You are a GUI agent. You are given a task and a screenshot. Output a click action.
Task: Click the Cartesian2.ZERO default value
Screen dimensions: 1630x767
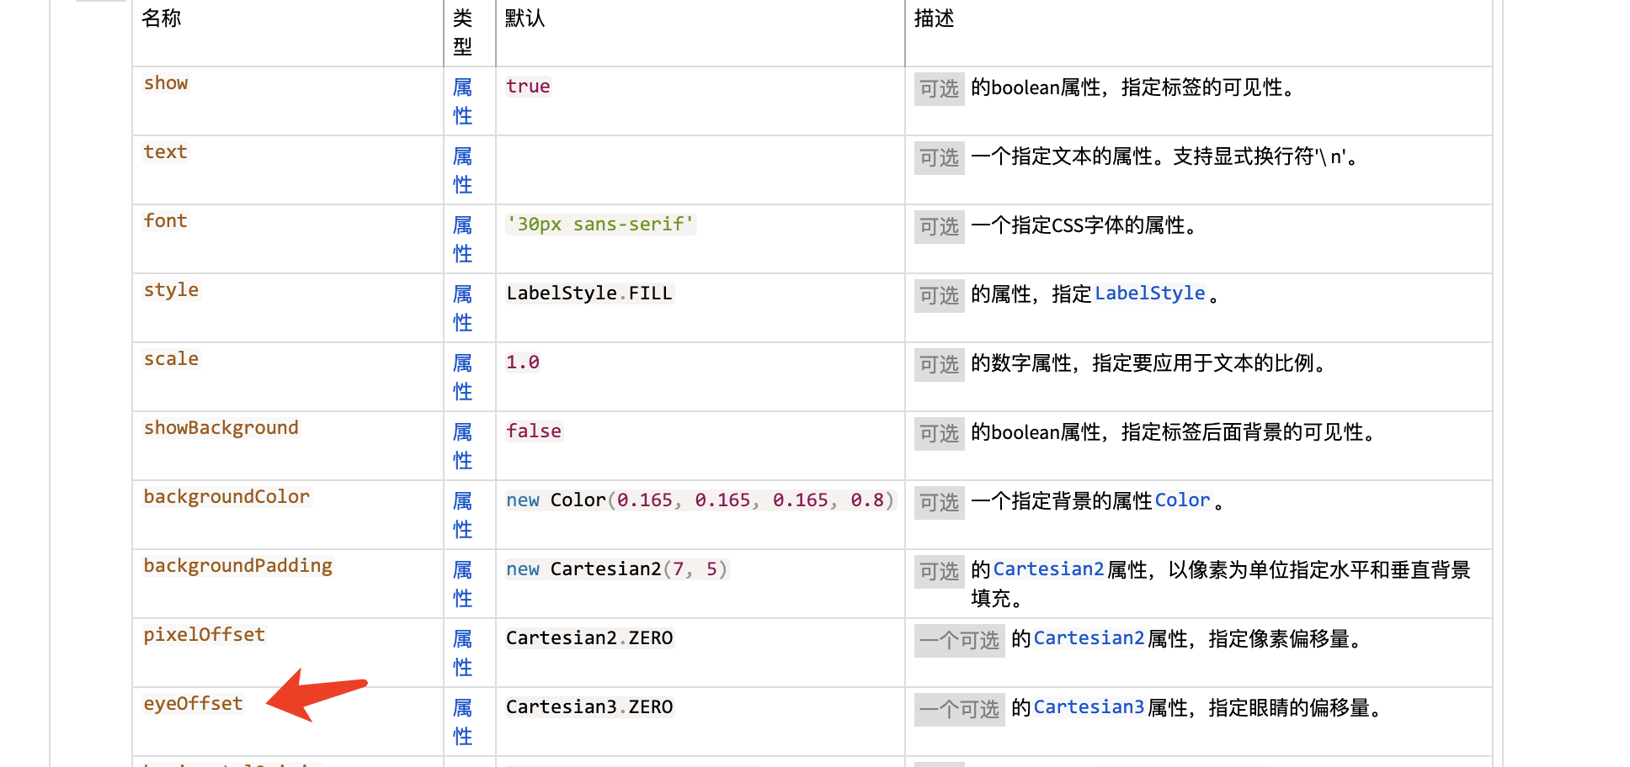coord(589,638)
